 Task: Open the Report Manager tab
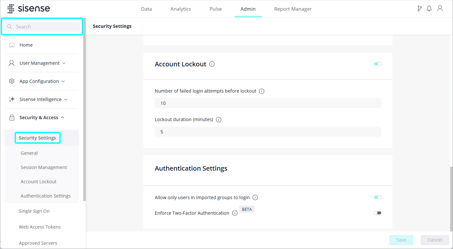(293, 9)
